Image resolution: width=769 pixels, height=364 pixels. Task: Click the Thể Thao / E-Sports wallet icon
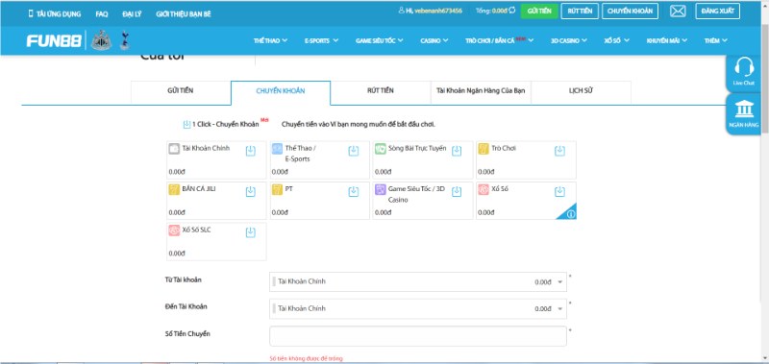(277, 149)
